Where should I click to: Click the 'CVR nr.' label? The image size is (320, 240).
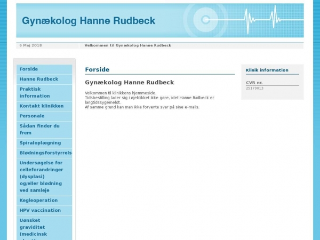click(254, 83)
